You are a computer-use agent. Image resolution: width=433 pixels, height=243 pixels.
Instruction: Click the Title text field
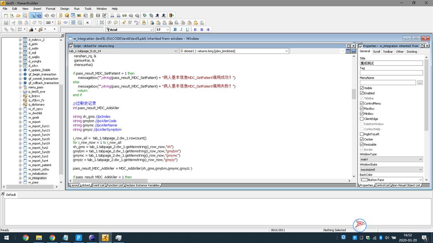coord(391,63)
